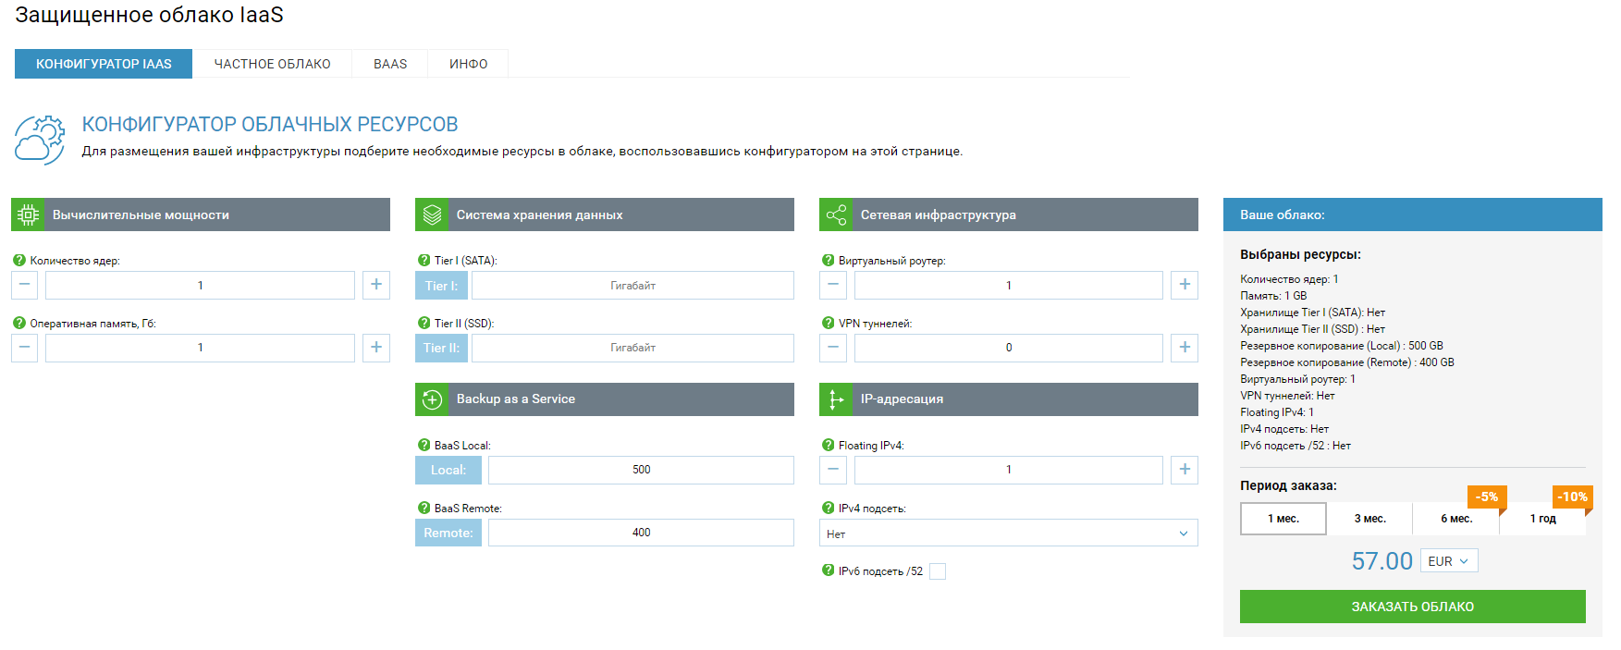Decrease Floating IPv4 with minus icon
This screenshot has width=1621, height=650.
pyautogui.click(x=833, y=470)
